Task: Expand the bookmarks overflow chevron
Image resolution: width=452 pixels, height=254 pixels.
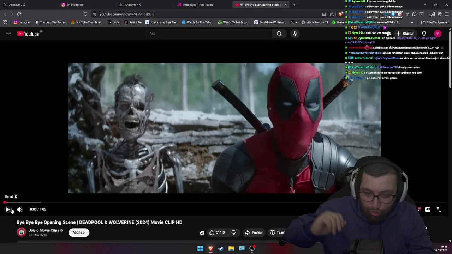Action: [x=412, y=22]
